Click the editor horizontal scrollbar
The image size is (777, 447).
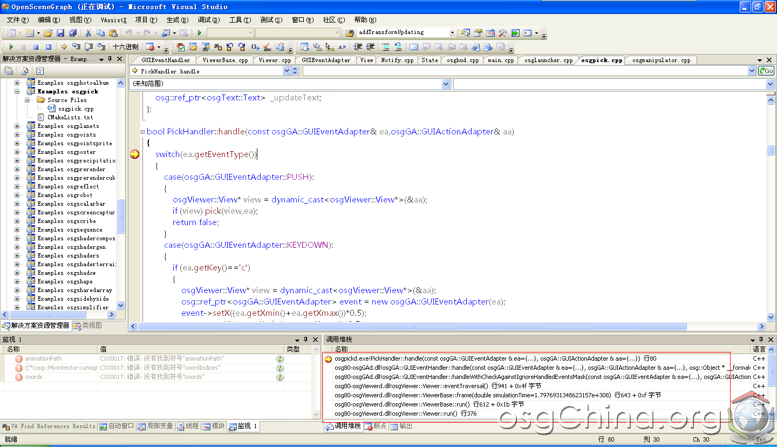coord(413,326)
